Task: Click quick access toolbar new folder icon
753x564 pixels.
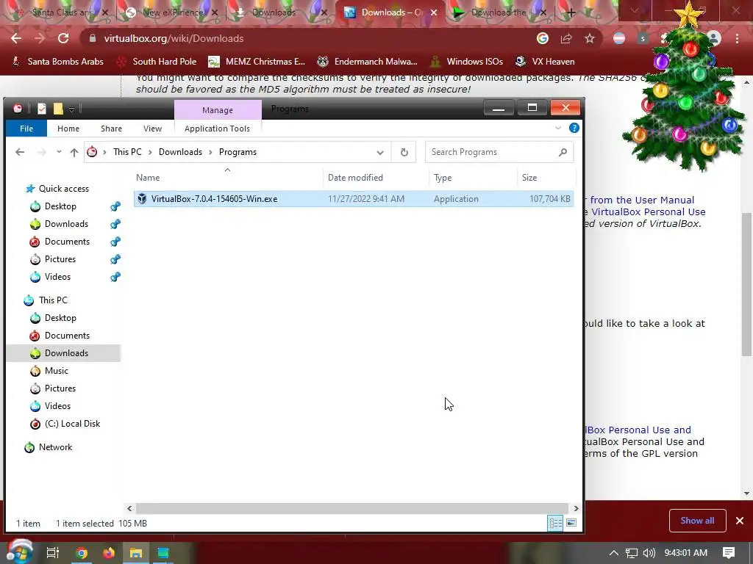Action: click(x=58, y=109)
